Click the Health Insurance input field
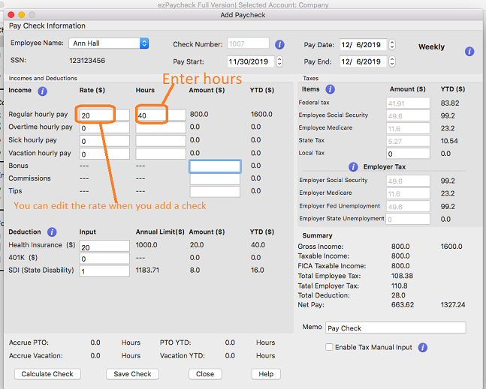486x389 pixels. (x=104, y=246)
